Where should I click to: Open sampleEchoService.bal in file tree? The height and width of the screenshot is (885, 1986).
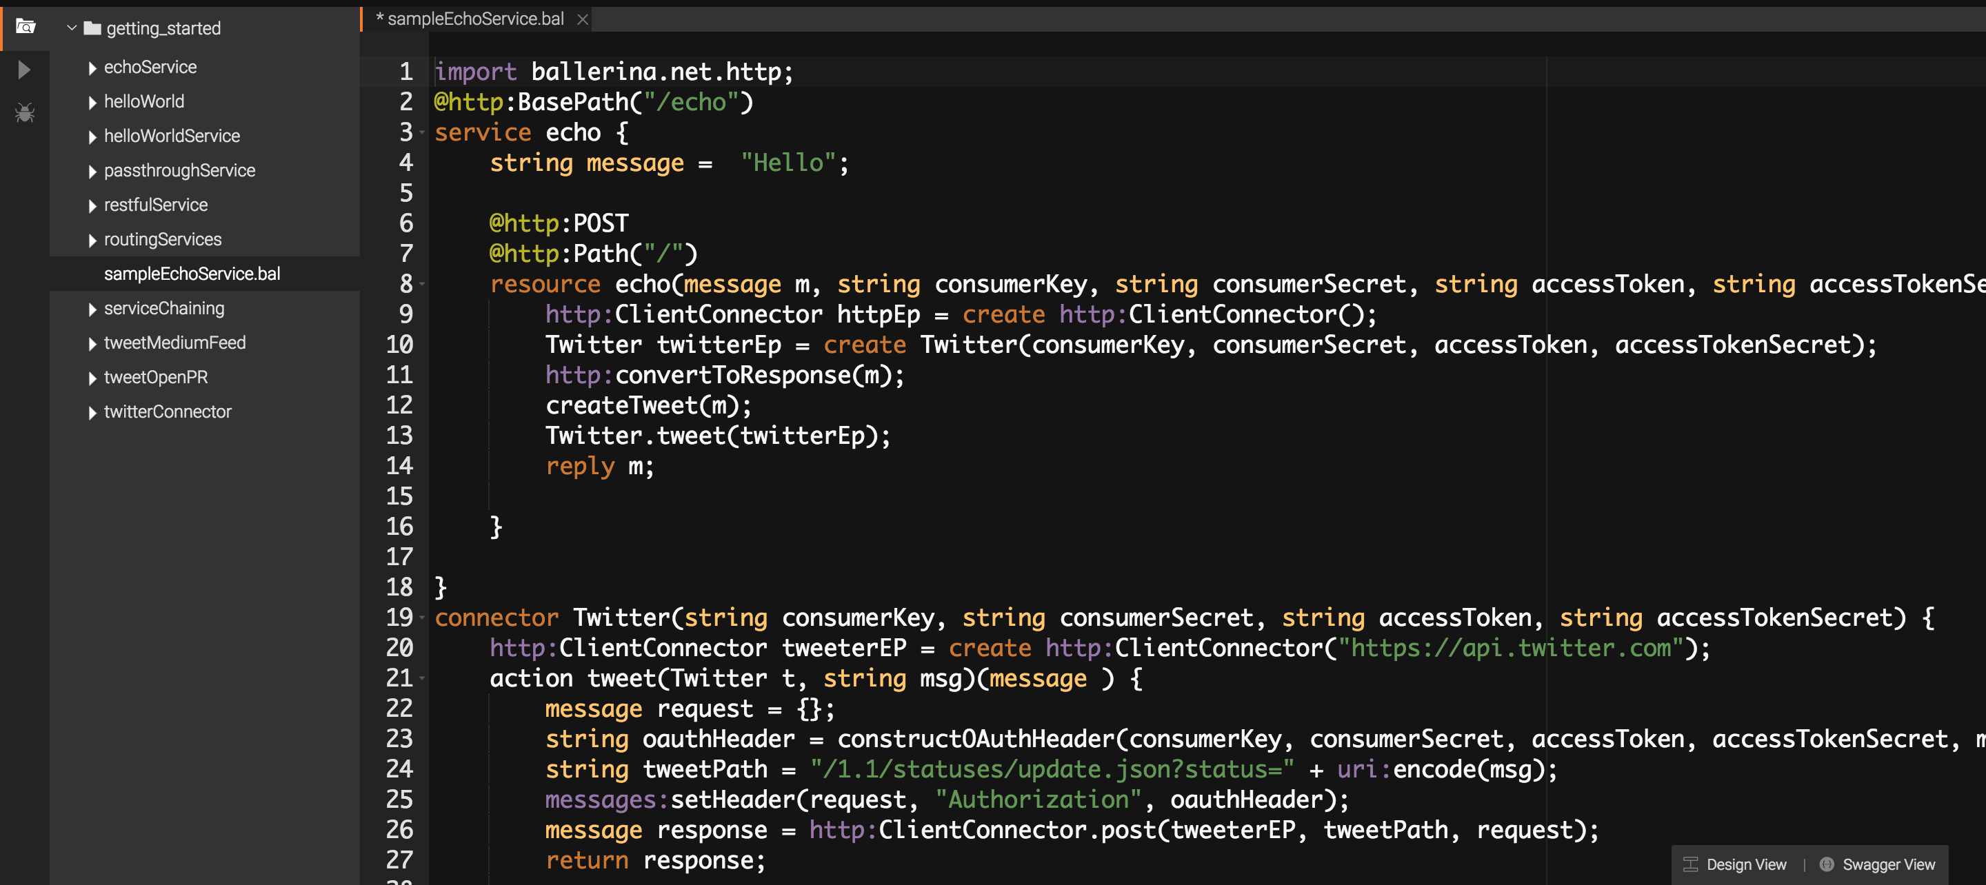tap(192, 274)
